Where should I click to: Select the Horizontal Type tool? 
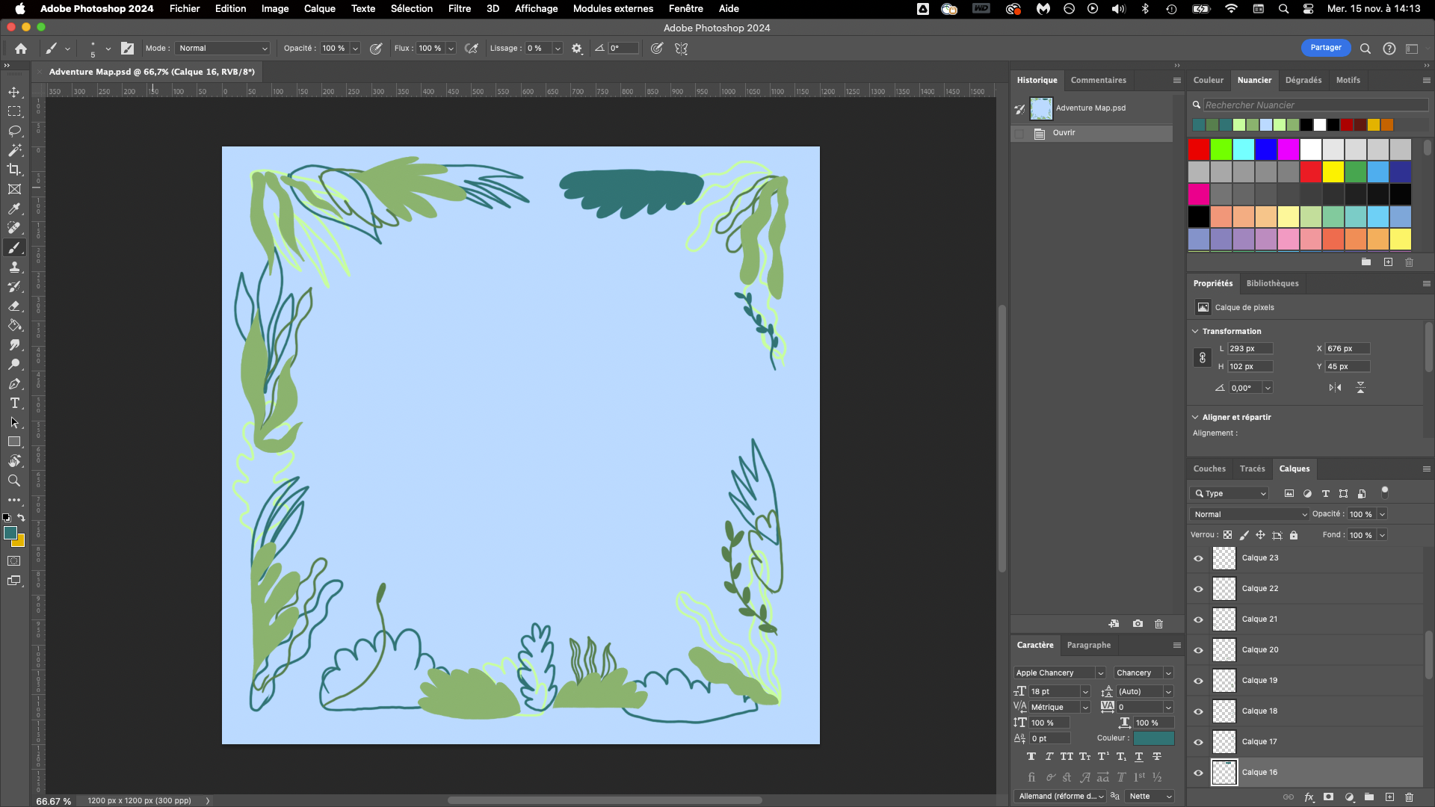pos(14,403)
